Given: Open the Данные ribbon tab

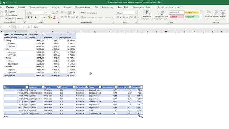Looking at the screenshot, I should coord(67,7).
